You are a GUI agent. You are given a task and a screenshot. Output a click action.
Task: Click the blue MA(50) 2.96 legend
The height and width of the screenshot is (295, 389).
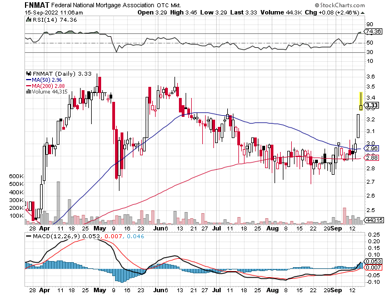click(x=44, y=80)
